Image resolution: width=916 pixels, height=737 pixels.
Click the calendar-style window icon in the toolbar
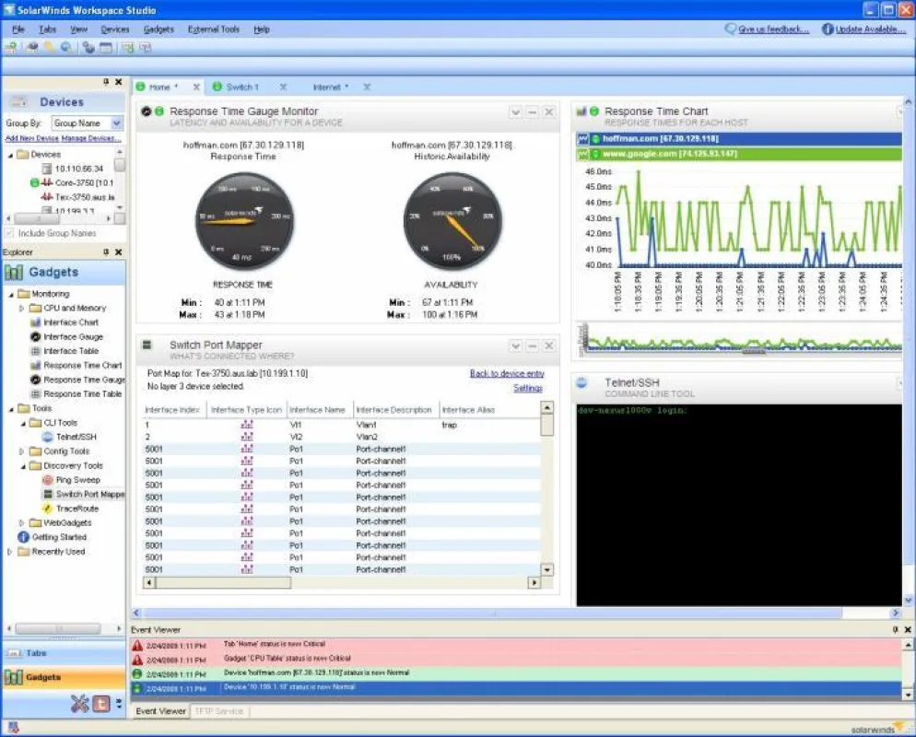(x=106, y=48)
